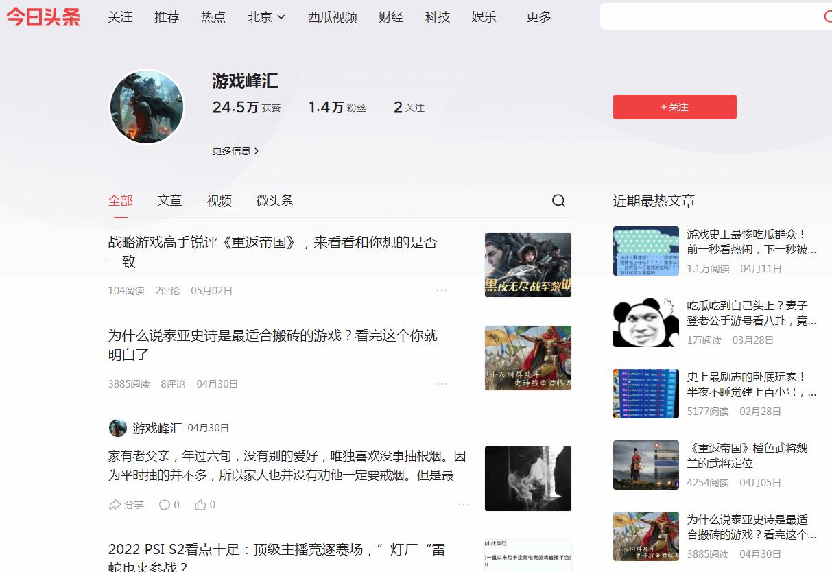
Task: Select the 全部 tab
Action: click(x=121, y=201)
